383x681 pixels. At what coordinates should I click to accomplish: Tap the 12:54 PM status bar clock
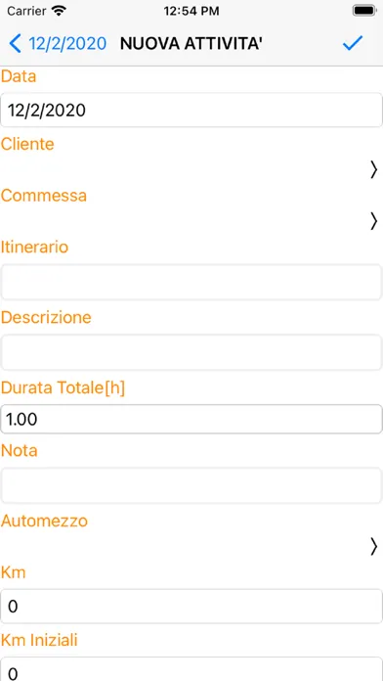click(191, 12)
